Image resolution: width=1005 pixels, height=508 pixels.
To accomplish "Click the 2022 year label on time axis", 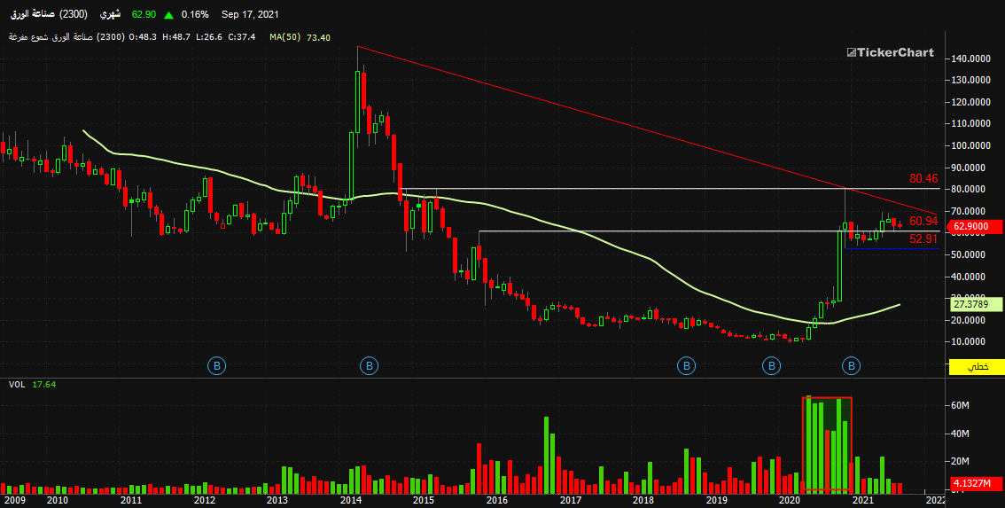I will point(936,500).
